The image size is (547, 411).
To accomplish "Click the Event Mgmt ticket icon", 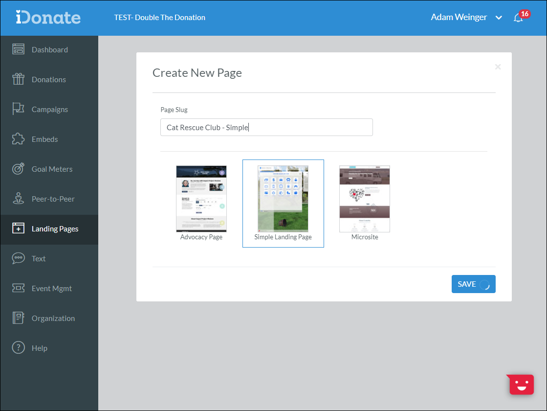I will tap(18, 288).
